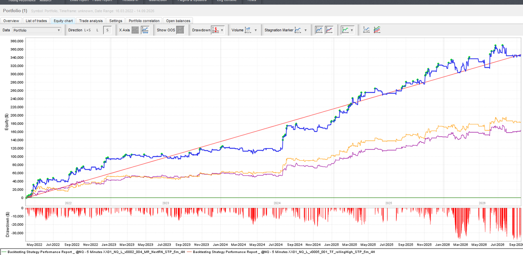
Task: Switch to the Overview tab
Action: (x=11, y=21)
